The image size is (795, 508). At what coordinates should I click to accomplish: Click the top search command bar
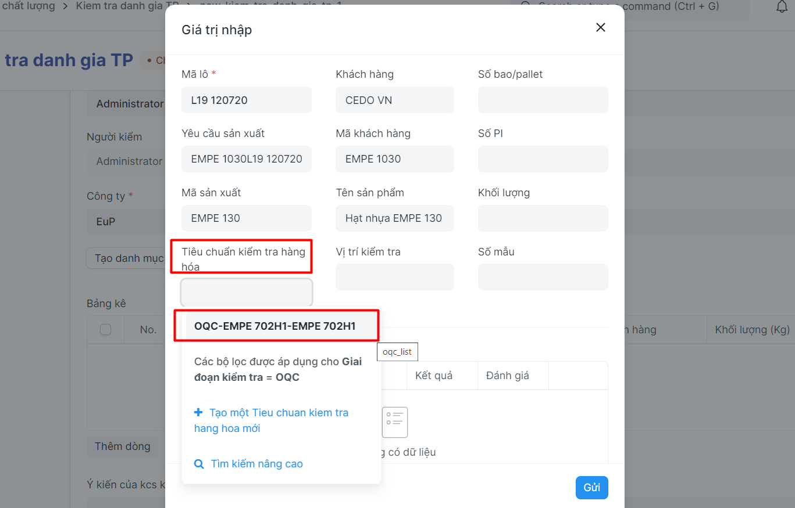tap(628, 6)
